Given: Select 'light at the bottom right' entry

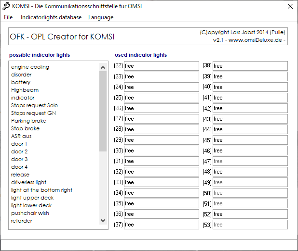Looking at the screenshot, I should pos(41,190).
